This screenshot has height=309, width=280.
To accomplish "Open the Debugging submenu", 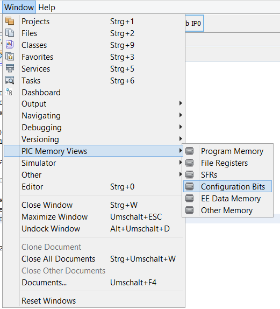I will coord(94,127).
